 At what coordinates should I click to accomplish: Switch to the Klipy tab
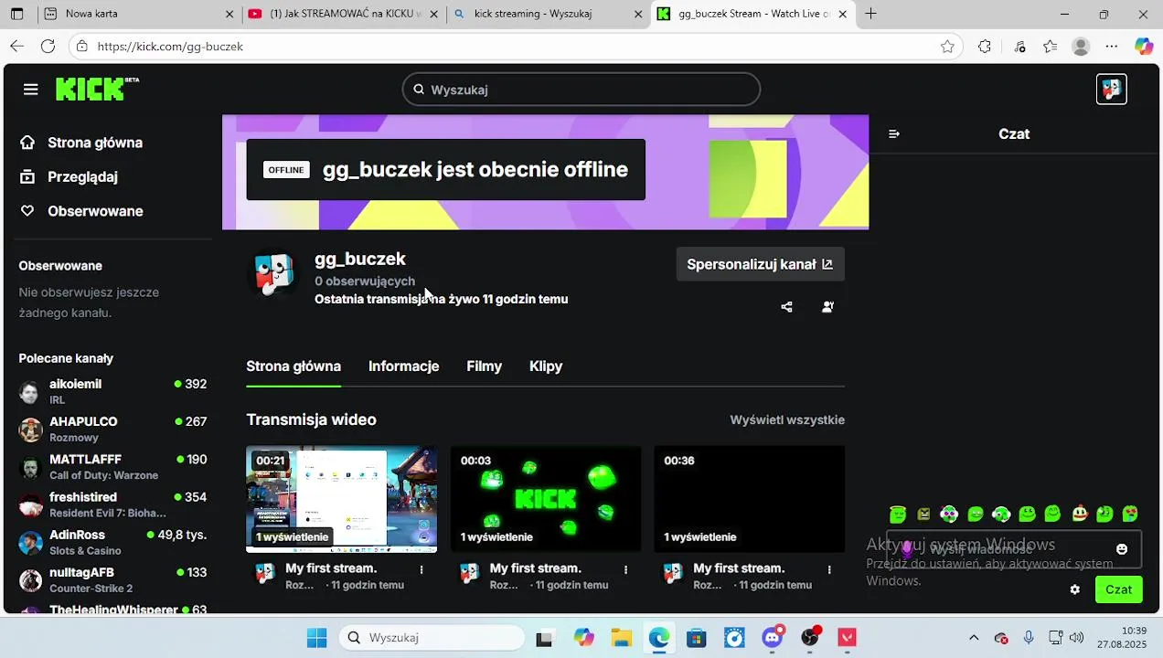(546, 366)
